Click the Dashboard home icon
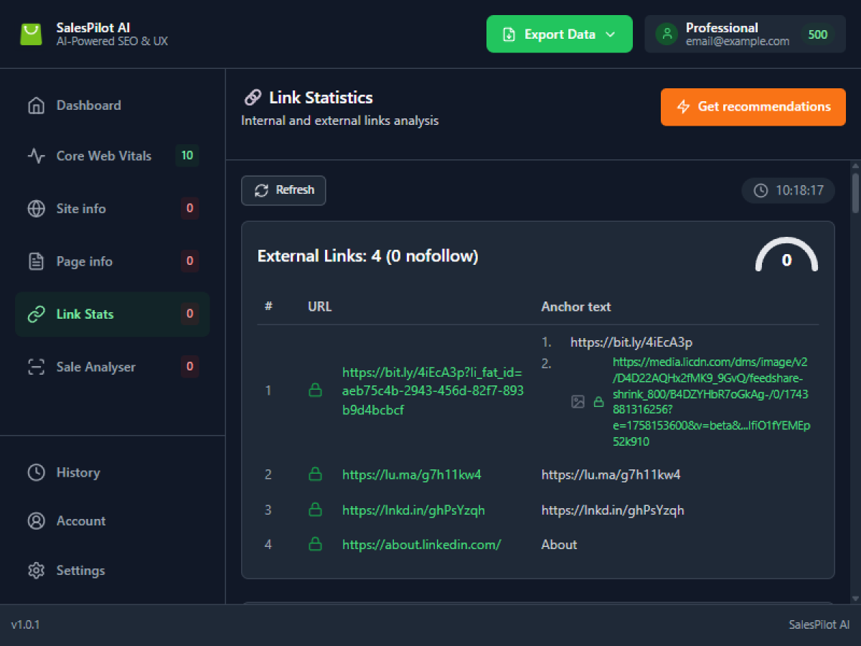This screenshot has height=646, width=861. 36,106
